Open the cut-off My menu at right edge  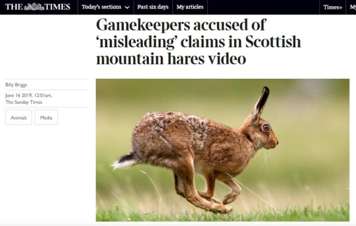353,7
